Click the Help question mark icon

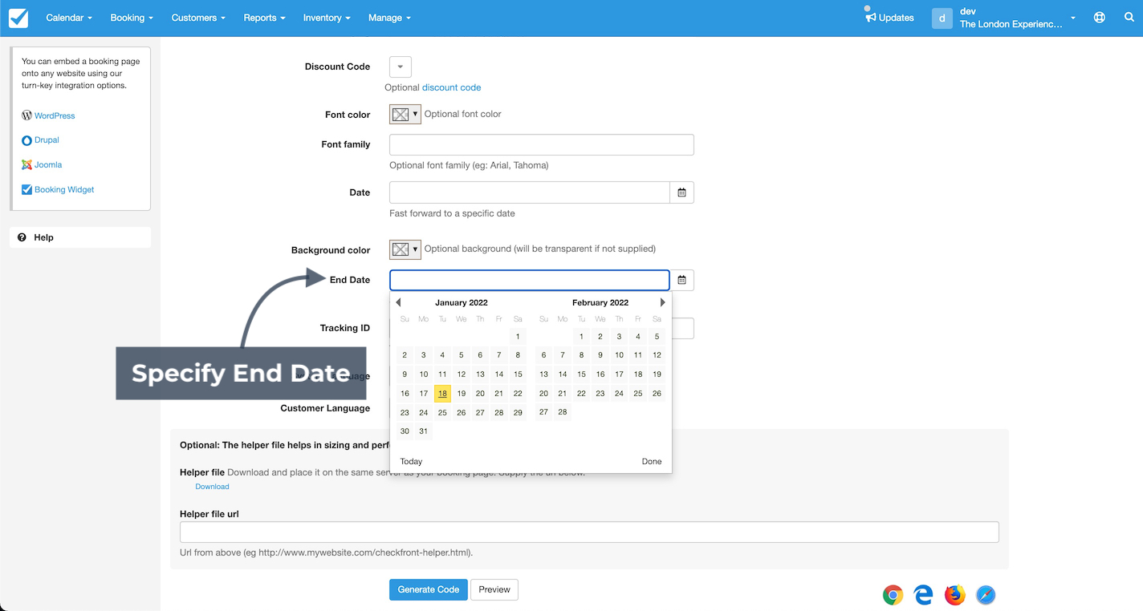(x=22, y=237)
